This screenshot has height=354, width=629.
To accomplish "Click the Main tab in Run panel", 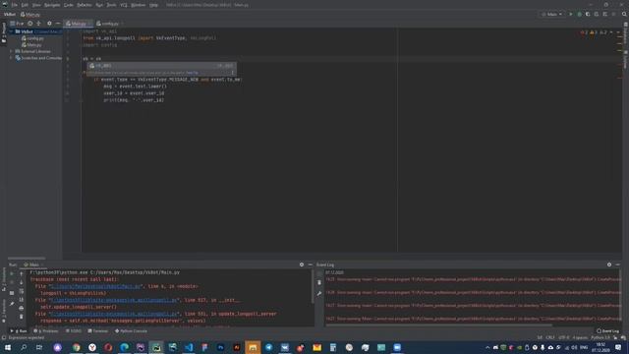I will point(32,265).
